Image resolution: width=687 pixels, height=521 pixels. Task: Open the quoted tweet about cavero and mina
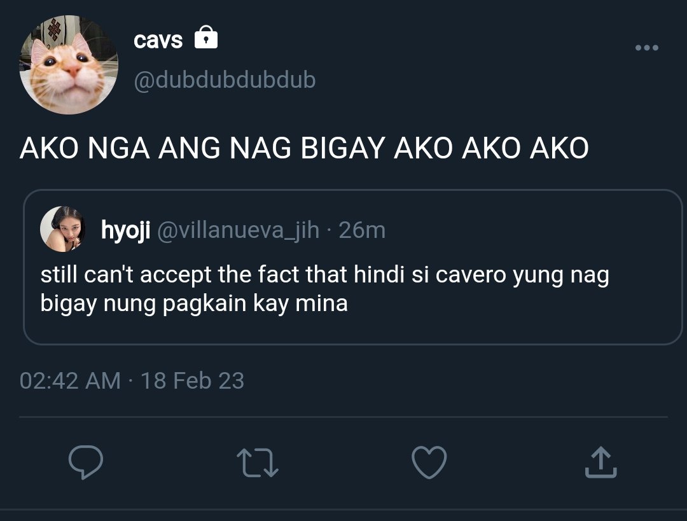point(352,267)
